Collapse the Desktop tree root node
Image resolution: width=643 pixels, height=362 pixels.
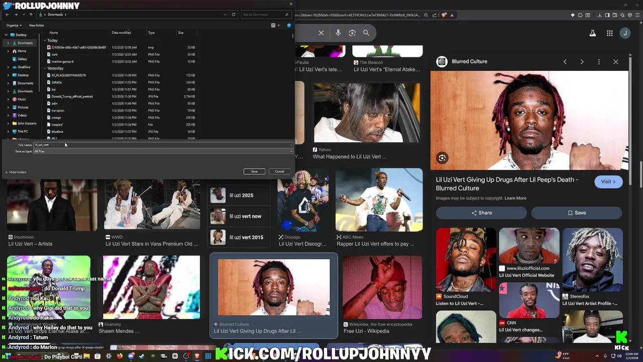pos(6,35)
